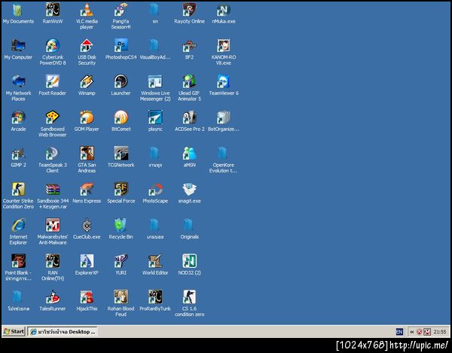The height and width of the screenshot is (353, 452).
Task: Select TCGNetwork shortcut icon
Action: [x=121, y=157]
